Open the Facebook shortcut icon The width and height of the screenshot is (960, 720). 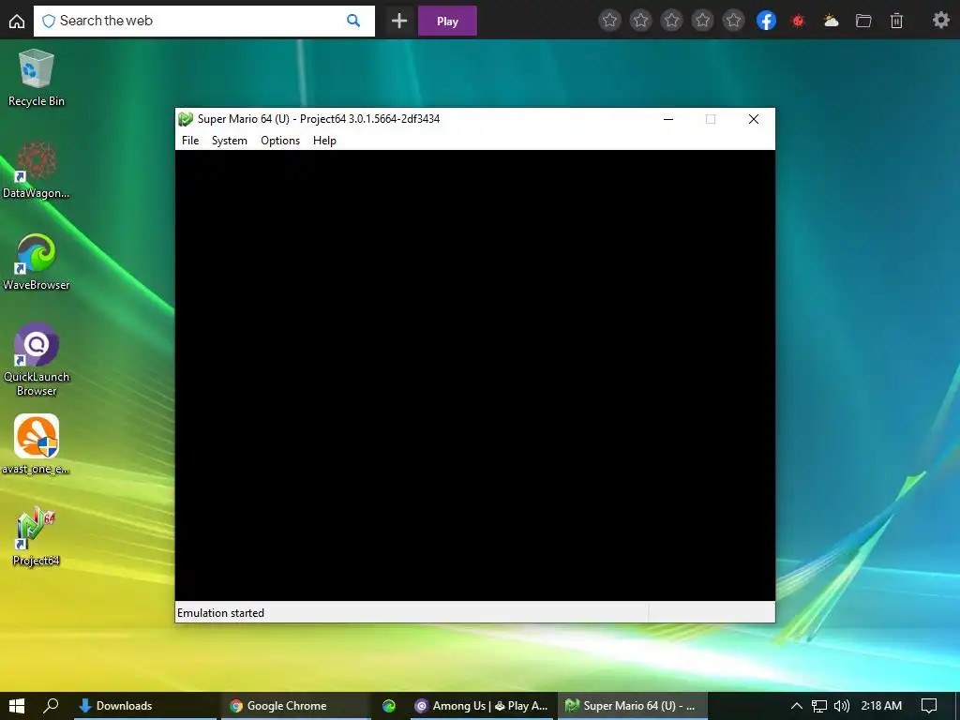766,21
